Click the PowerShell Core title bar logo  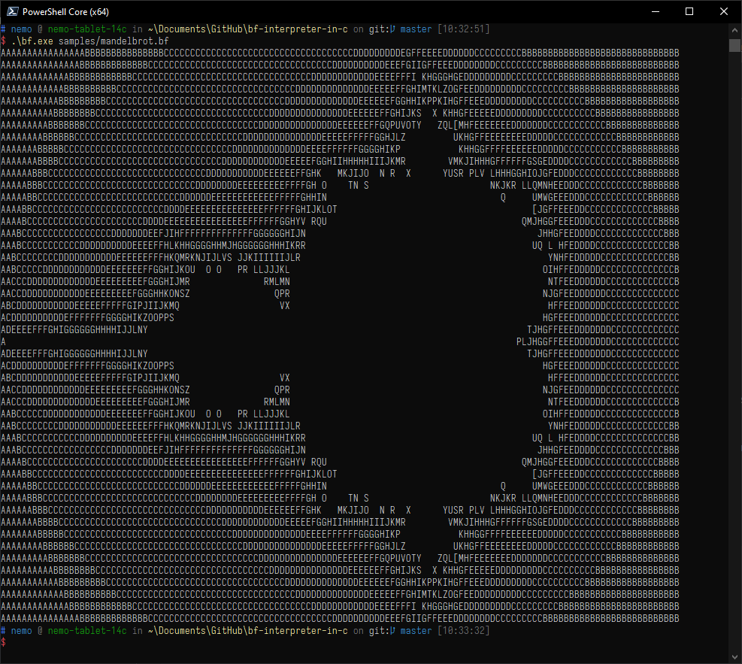(x=11, y=11)
